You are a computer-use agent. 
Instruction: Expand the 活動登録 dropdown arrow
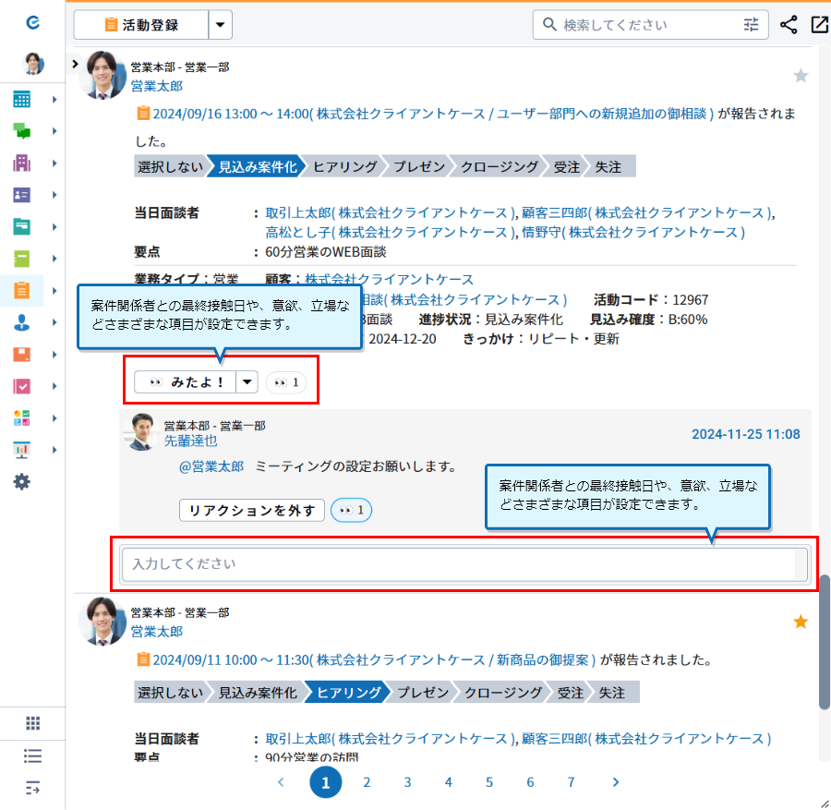click(220, 25)
